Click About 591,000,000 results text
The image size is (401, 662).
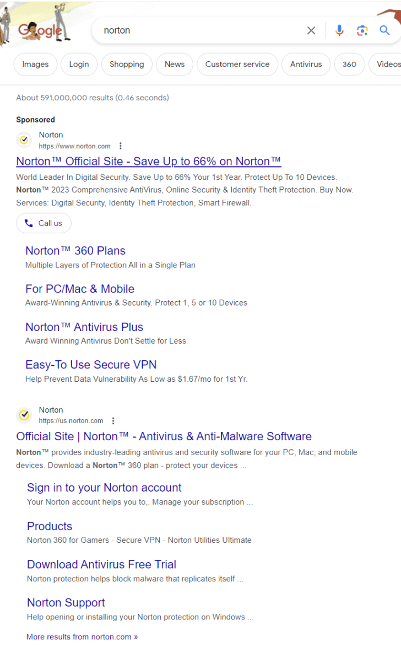click(93, 98)
